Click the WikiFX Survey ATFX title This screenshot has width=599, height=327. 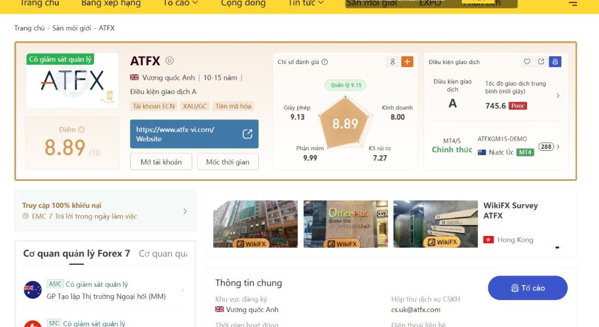510,210
